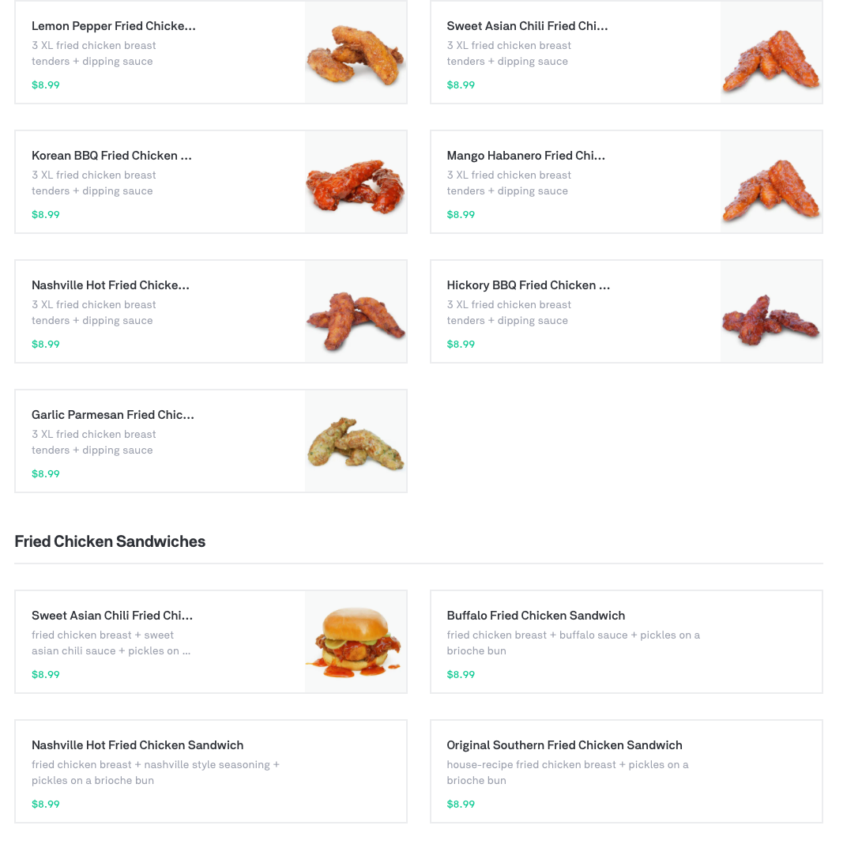Click the Korean BBQ Fried Chicken item title

pos(111,156)
